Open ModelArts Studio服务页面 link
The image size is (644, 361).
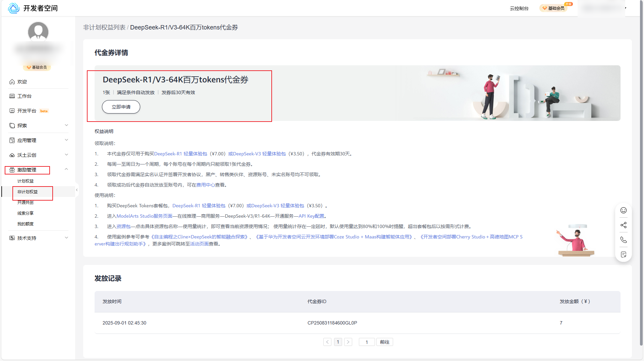(145, 216)
